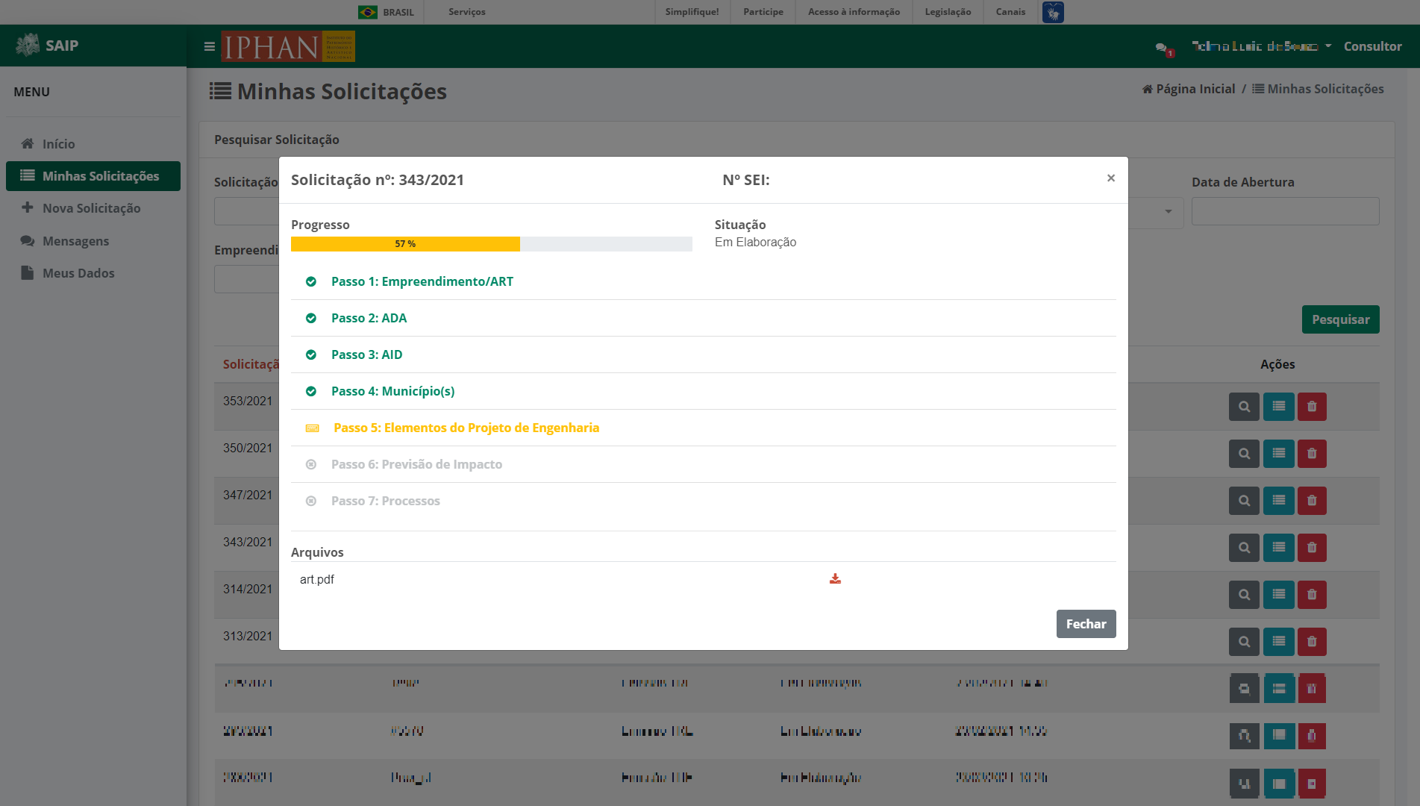Delete request 343/2021 with trash icon

point(1312,548)
